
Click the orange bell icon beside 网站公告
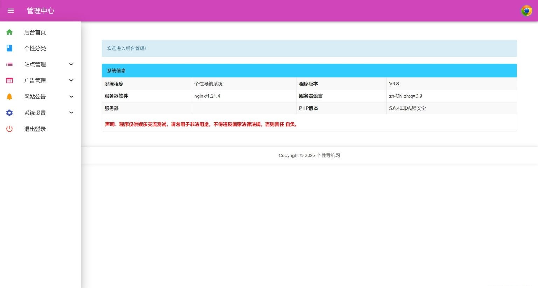pyautogui.click(x=9, y=97)
